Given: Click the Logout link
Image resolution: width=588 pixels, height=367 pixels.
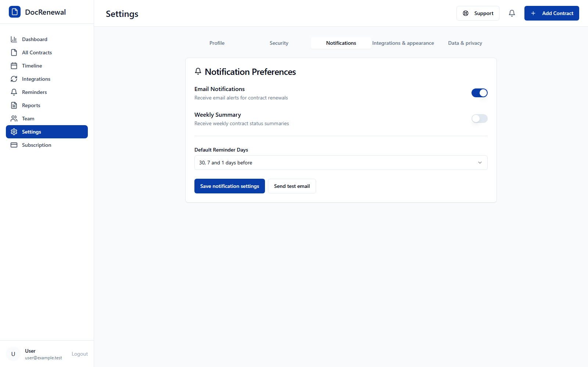Looking at the screenshot, I should (80, 354).
